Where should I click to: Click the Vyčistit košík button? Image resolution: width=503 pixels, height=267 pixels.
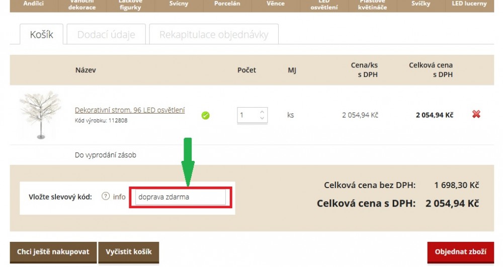(x=129, y=252)
